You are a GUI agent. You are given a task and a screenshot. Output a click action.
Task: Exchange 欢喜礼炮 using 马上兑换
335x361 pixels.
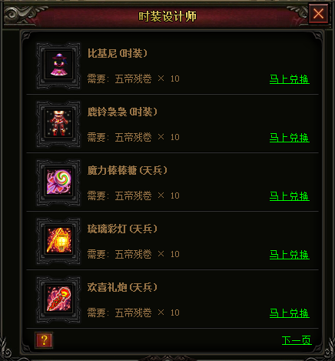coord(290,313)
